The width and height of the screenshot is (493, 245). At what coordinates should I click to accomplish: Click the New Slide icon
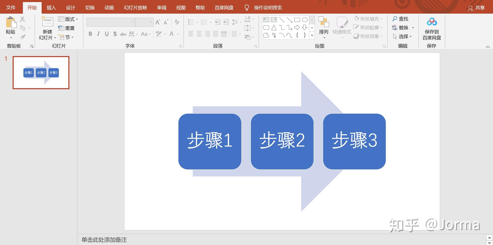48,22
